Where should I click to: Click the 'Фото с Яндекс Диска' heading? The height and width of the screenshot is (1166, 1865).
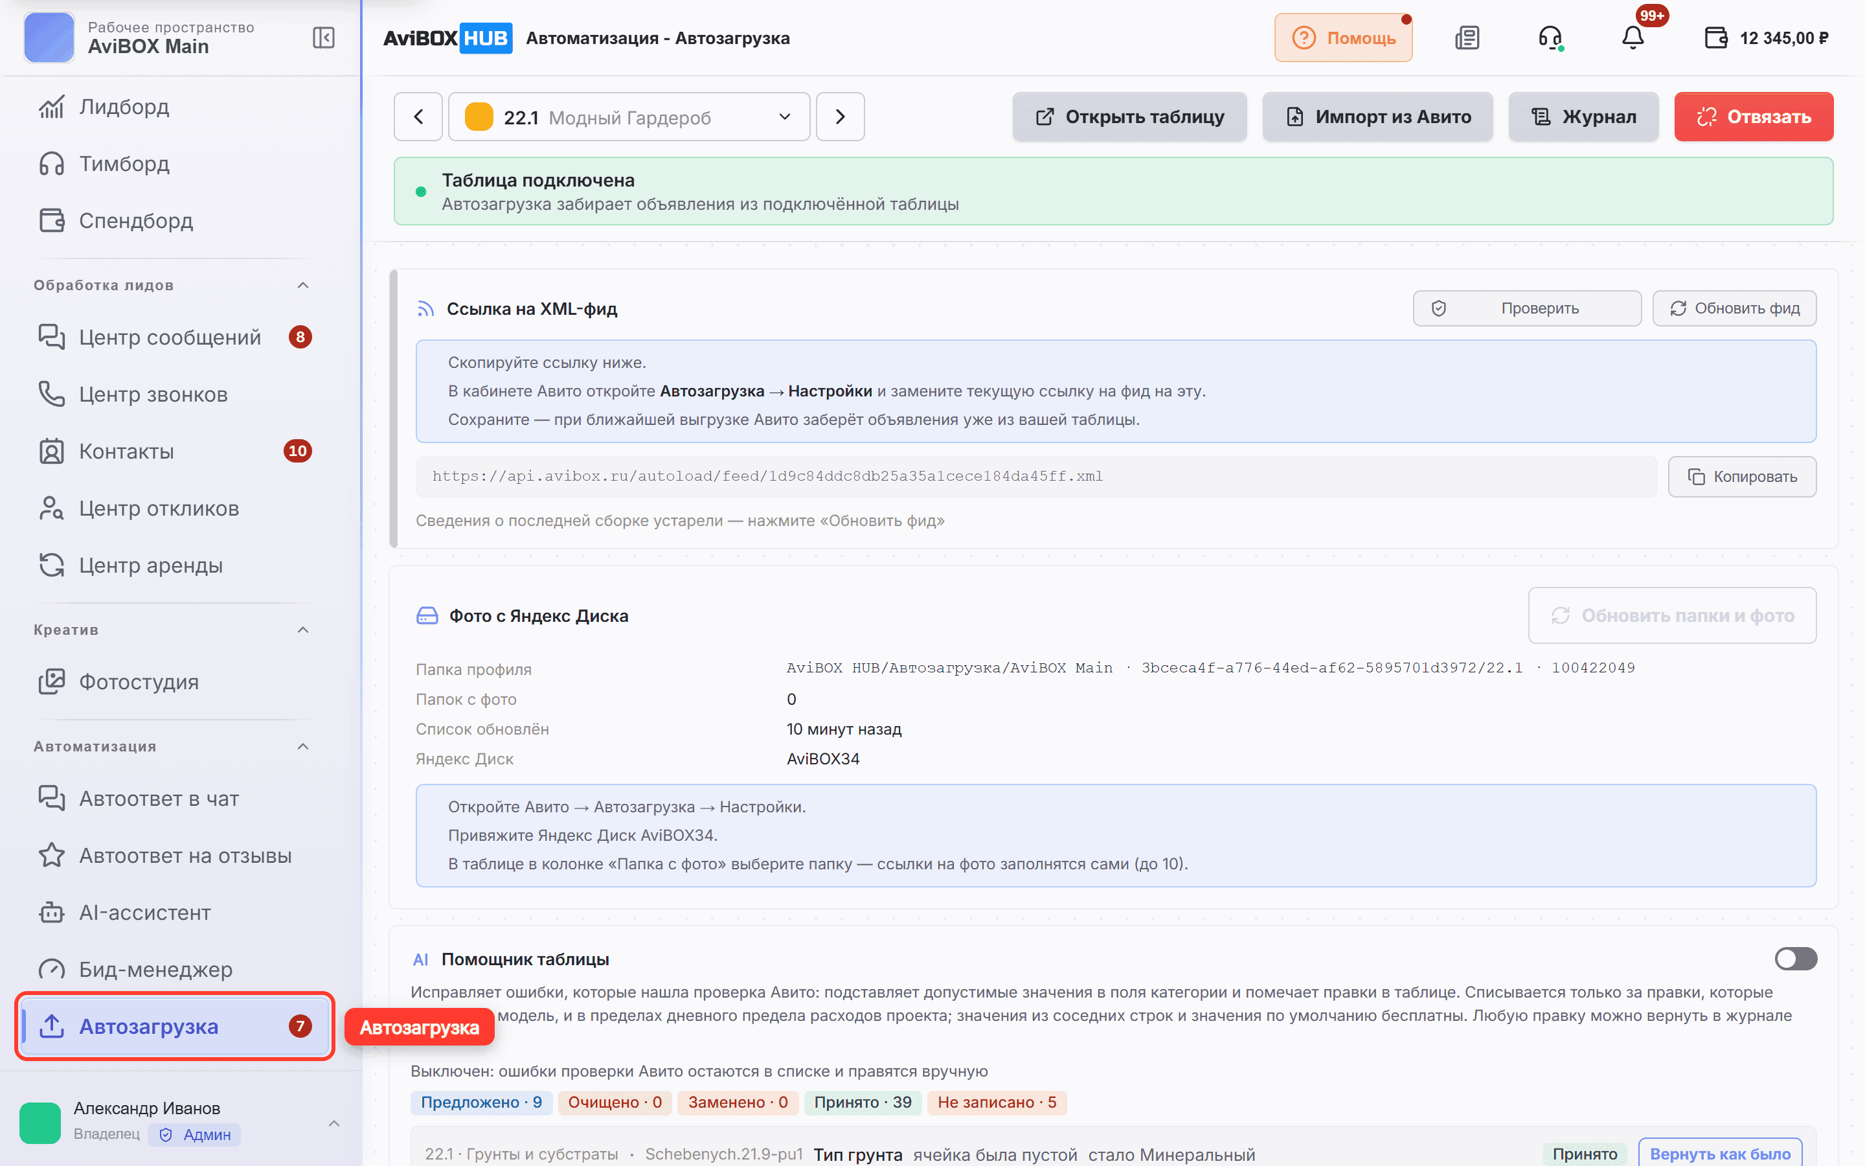(x=539, y=615)
